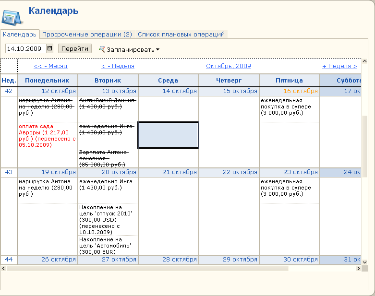Click the wand icon beside Запланировать
Image resolution: width=375 pixels, height=296 pixels.
(x=102, y=49)
